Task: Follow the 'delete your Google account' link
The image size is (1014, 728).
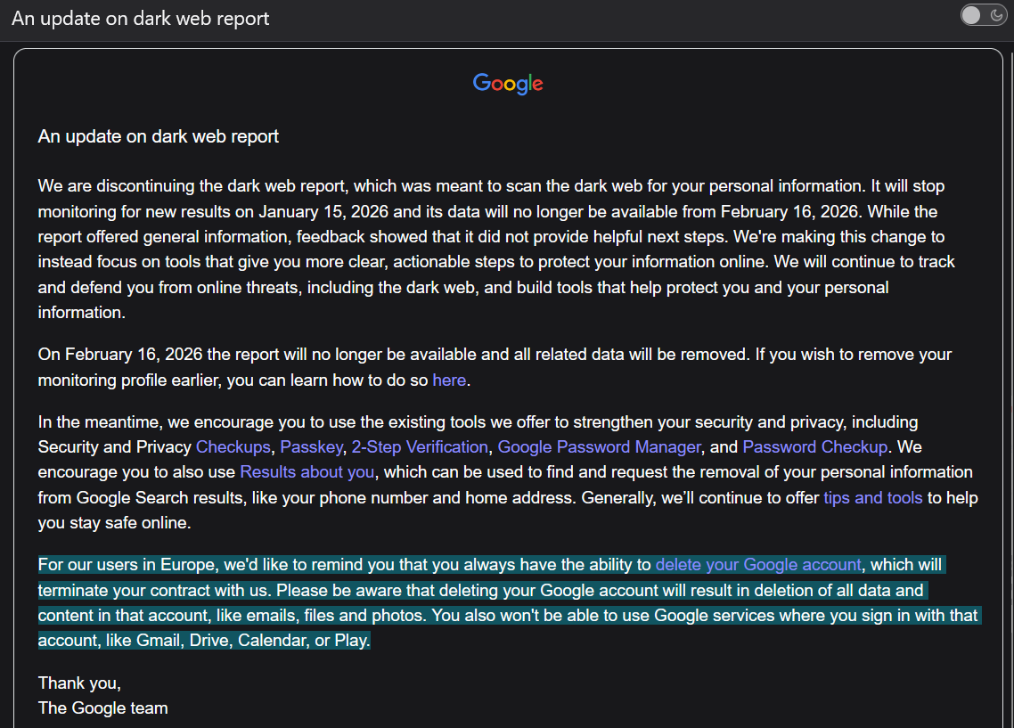Action: (758, 564)
